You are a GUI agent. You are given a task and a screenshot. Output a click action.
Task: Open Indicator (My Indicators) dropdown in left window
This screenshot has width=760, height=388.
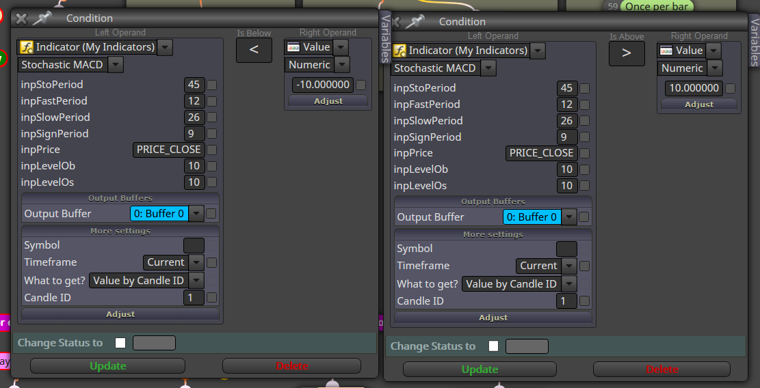click(x=165, y=47)
